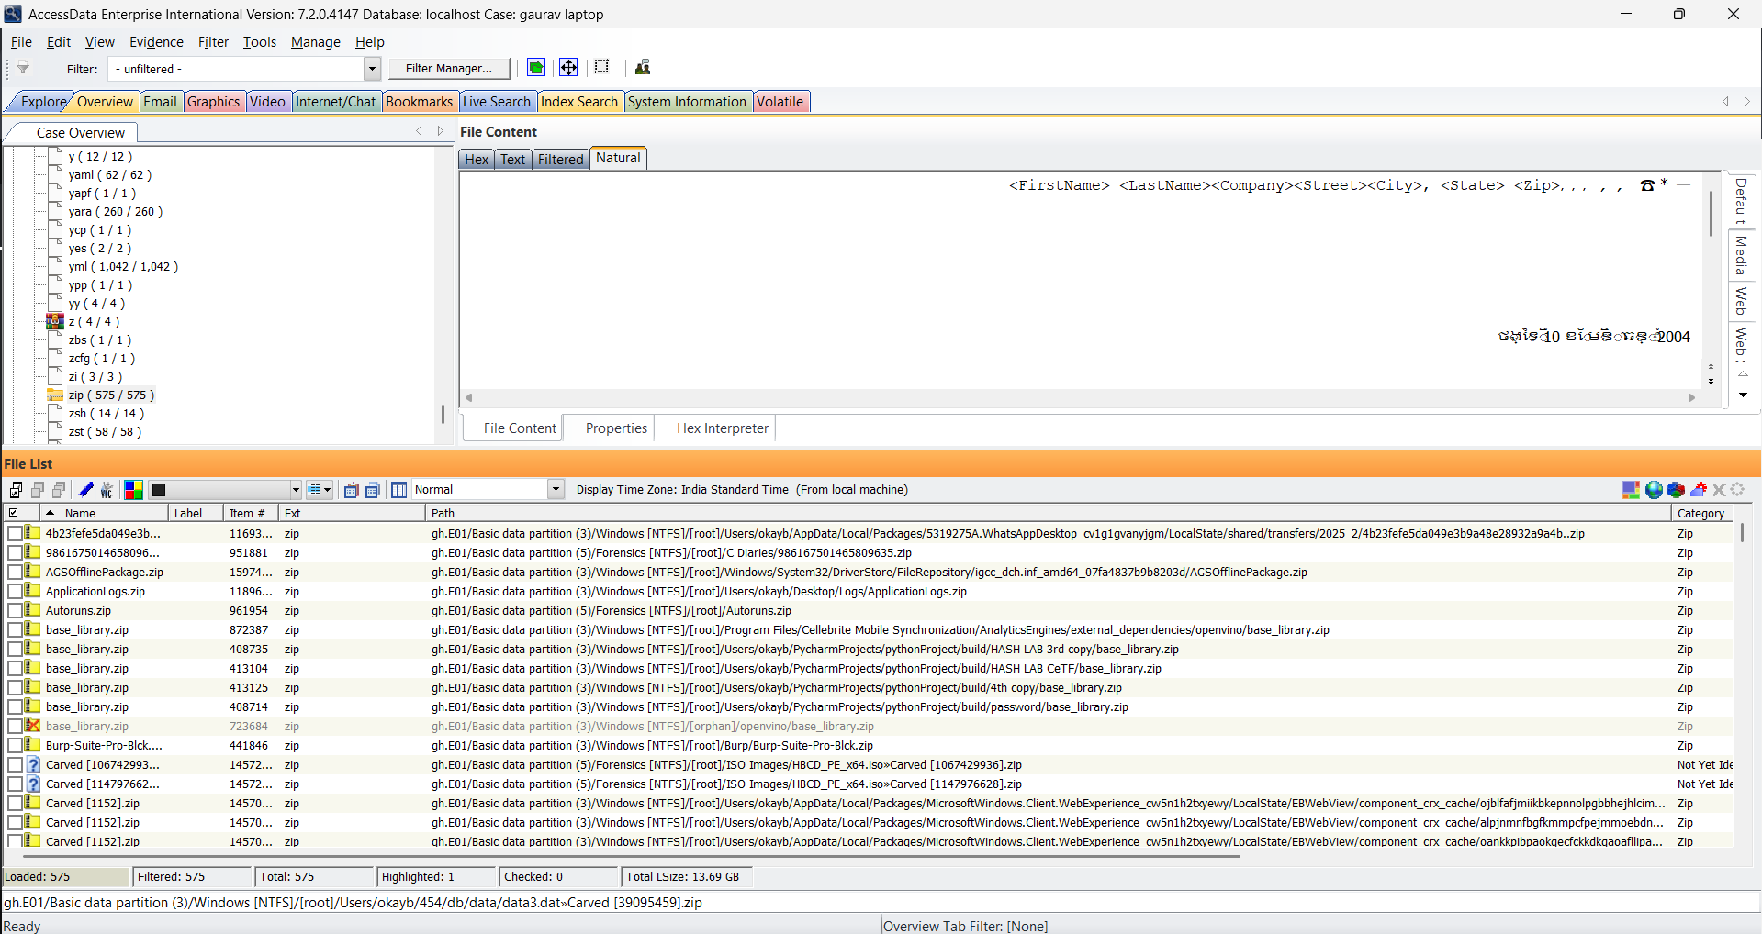This screenshot has width=1762, height=934.
Task: Click the clipboard copy special icon
Action: click(x=351, y=490)
